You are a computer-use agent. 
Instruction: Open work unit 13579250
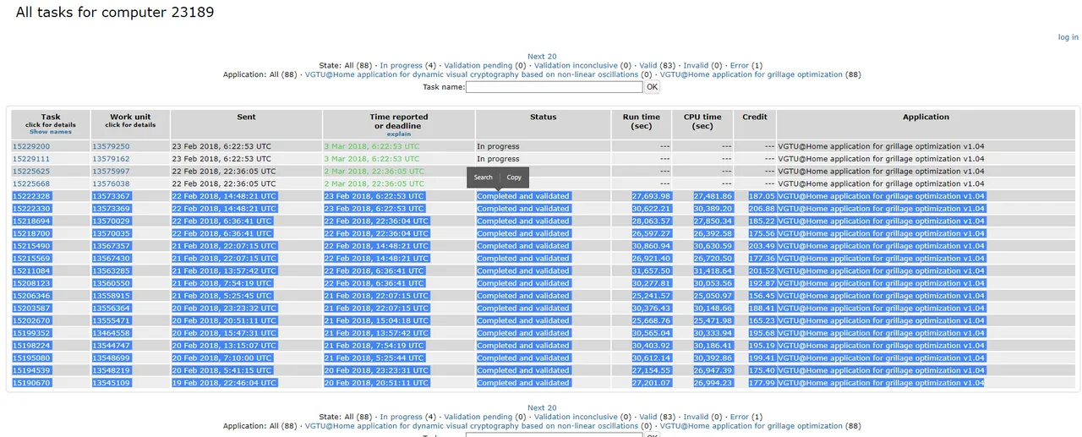[111, 146]
